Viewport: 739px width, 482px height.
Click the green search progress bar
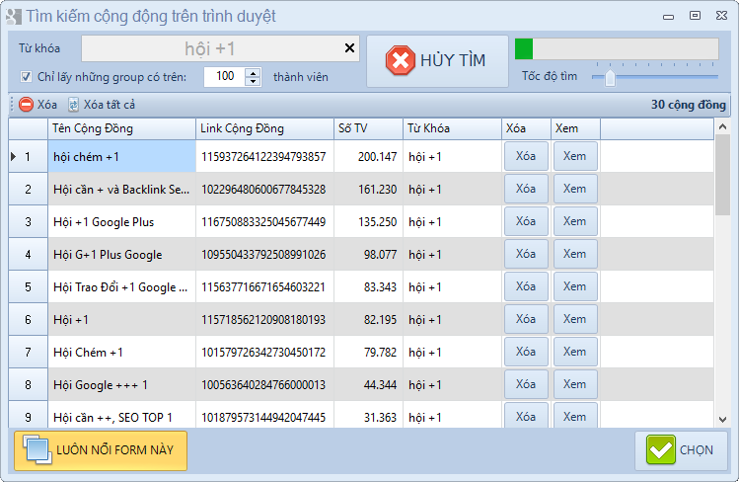point(617,49)
